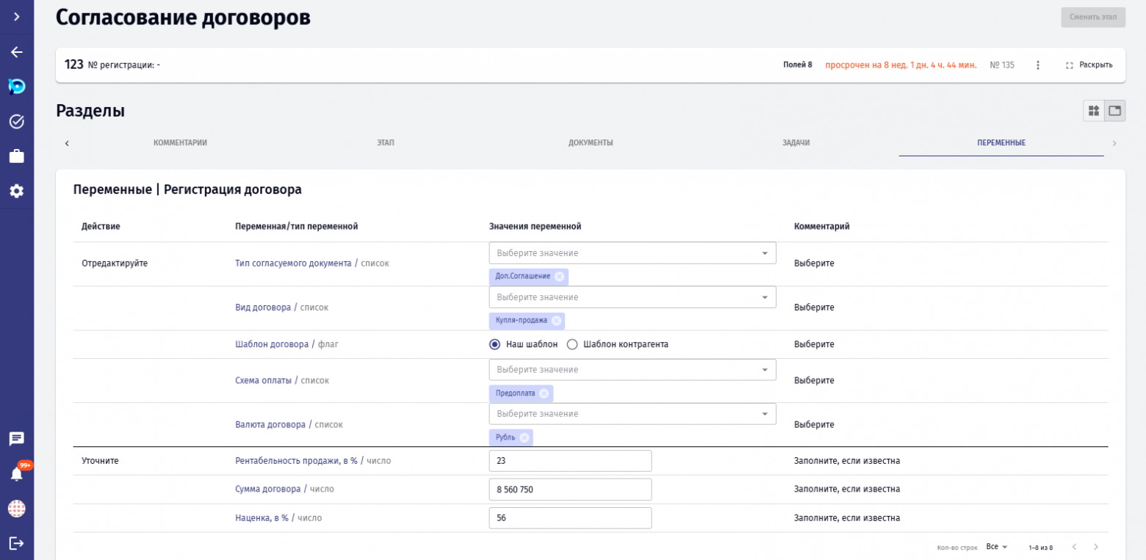Click the Сумма договора input field

(570, 490)
